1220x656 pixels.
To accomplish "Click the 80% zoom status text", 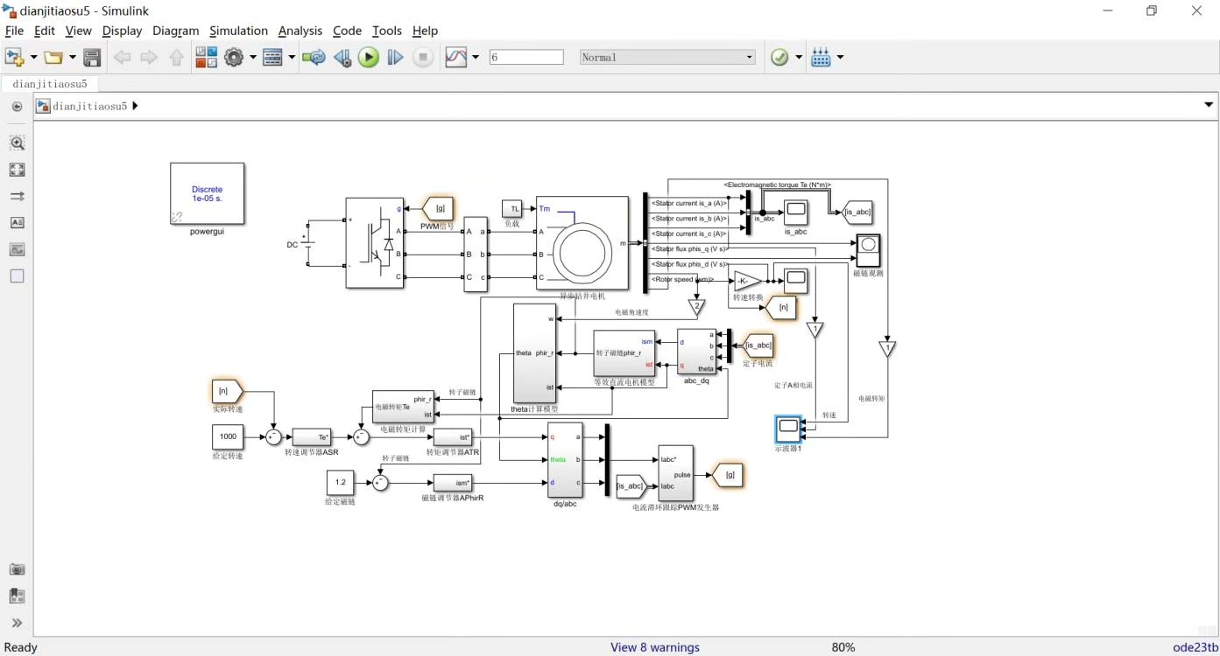I will [843, 647].
